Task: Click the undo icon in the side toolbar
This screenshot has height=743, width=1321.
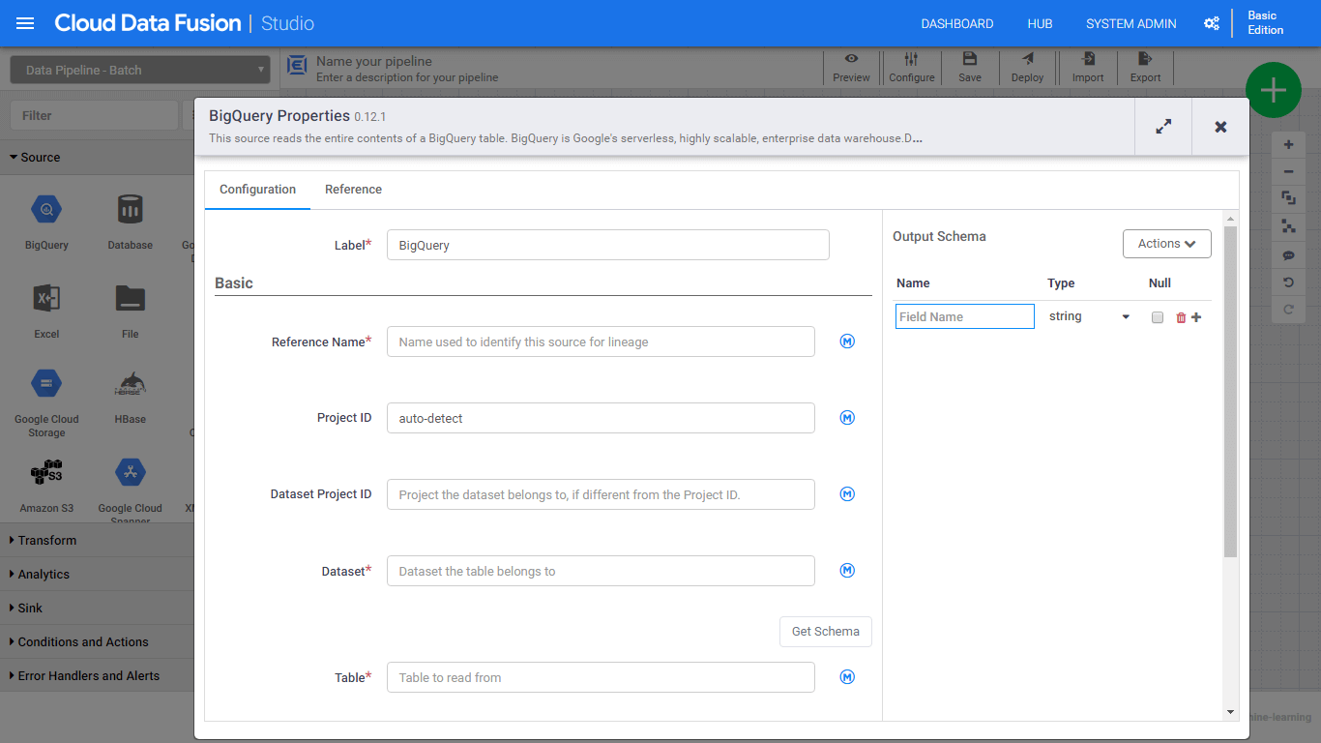Action: point(1288,282)
